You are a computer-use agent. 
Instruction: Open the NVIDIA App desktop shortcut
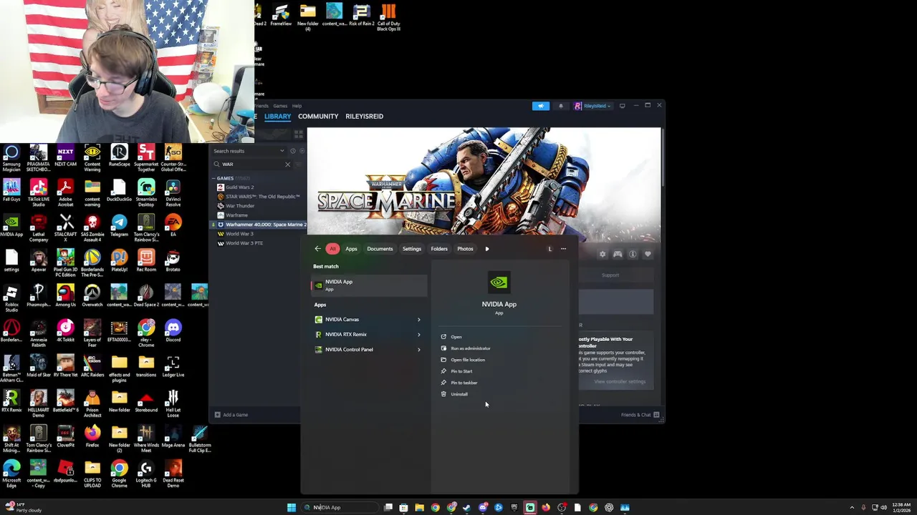coord(11,226)
